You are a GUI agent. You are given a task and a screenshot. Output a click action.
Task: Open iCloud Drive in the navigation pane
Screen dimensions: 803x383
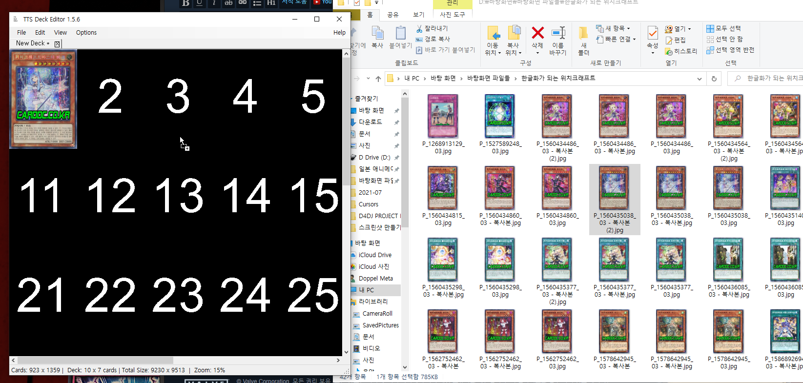click(375, 255)
